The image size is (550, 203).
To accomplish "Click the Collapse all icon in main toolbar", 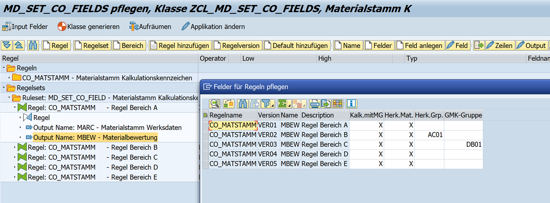I will click(x=19, y=46).
